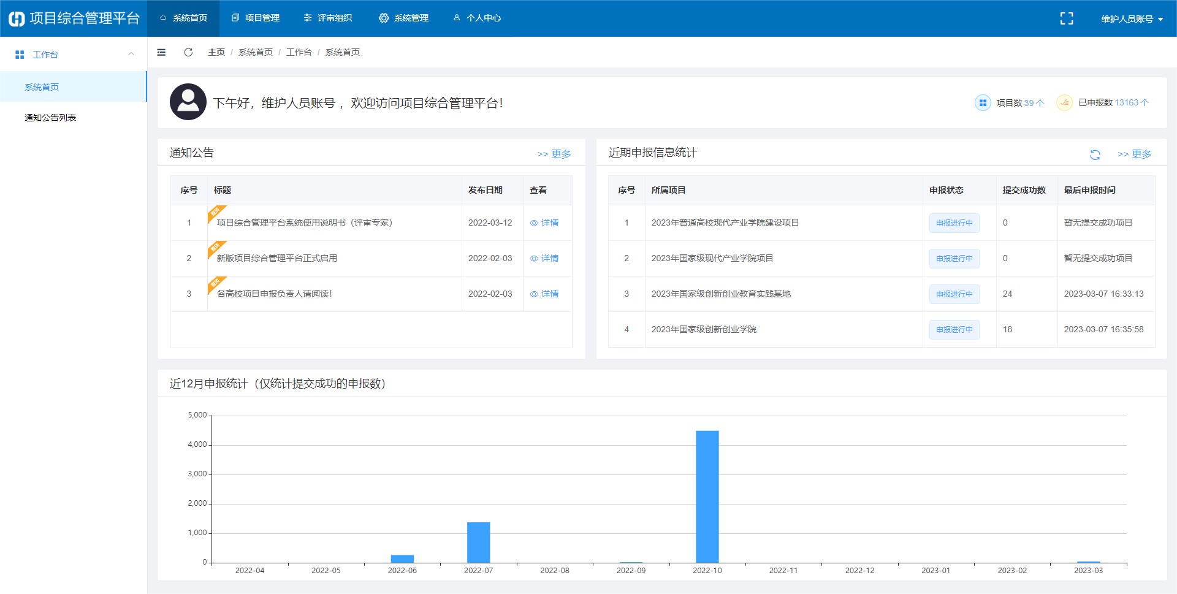The width and height of the screenshot is (1177, 594).
Task: Collapse the sidebar using the menu fold icon
Action: [161, 52]
